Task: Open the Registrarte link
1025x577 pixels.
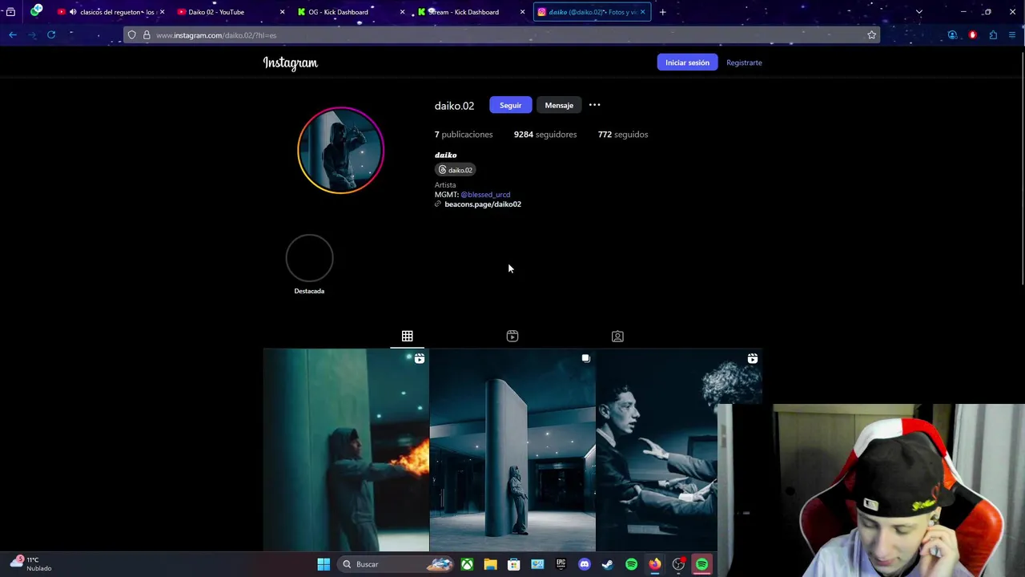Action: [744, 63]
